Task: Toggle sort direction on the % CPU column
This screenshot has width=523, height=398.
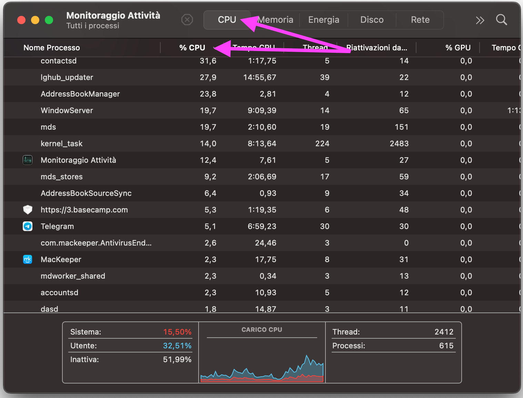Action: click(192, 47)
